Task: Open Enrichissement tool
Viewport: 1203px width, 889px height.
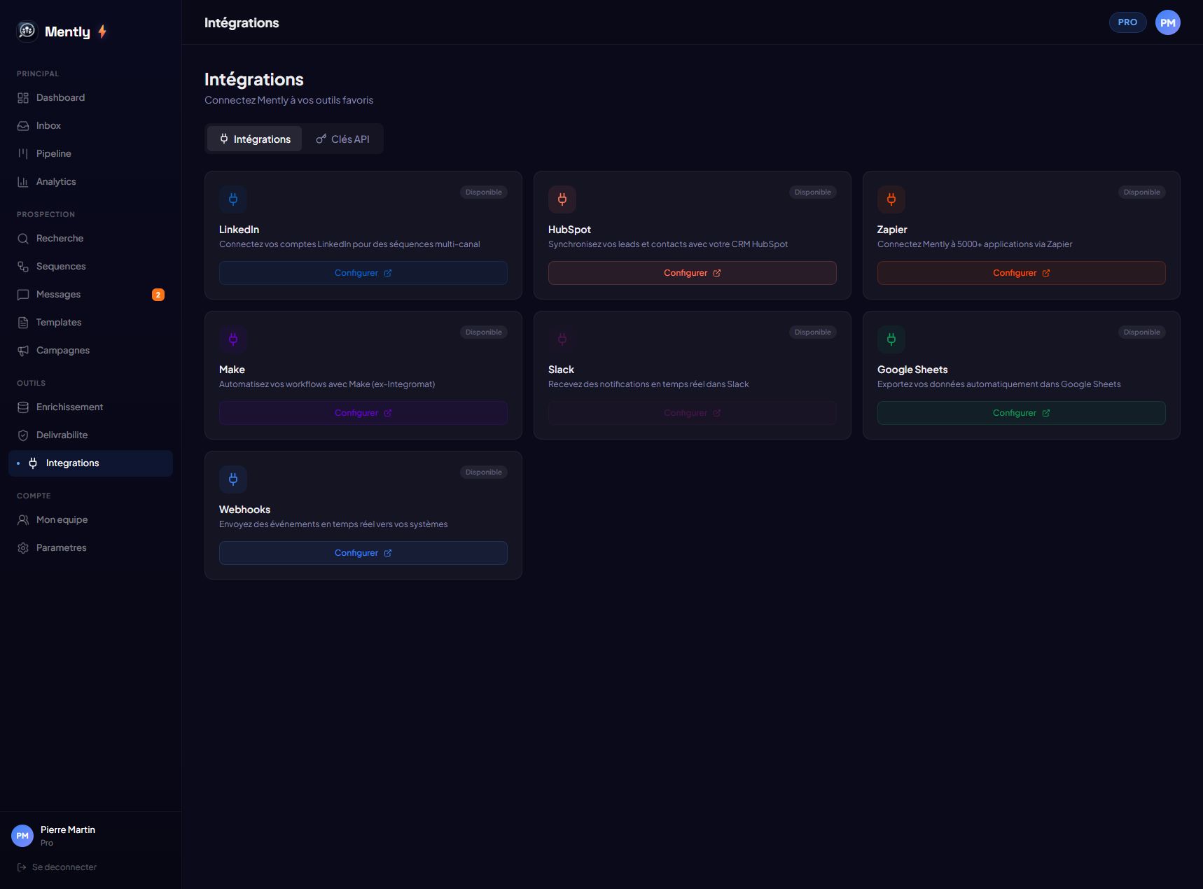Action: pyautogui.click(x=90, y=407)
